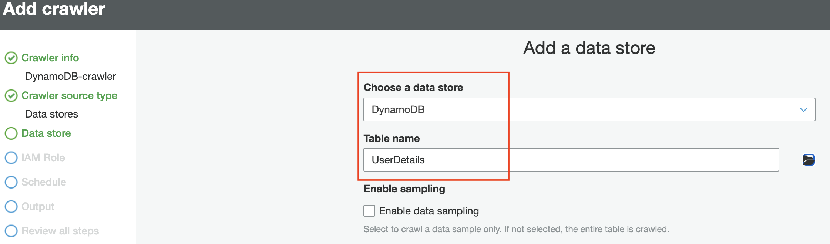
Task: Open the Output step
Action: point(38,207)
